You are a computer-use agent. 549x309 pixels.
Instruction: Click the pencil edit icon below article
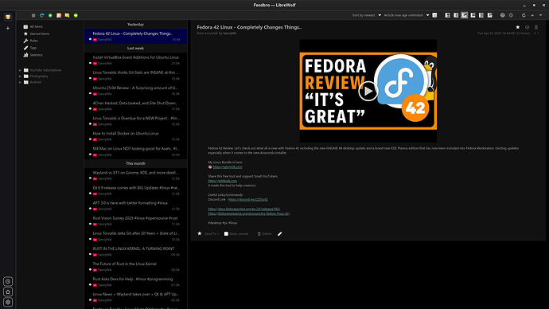[x=280, y=233]
